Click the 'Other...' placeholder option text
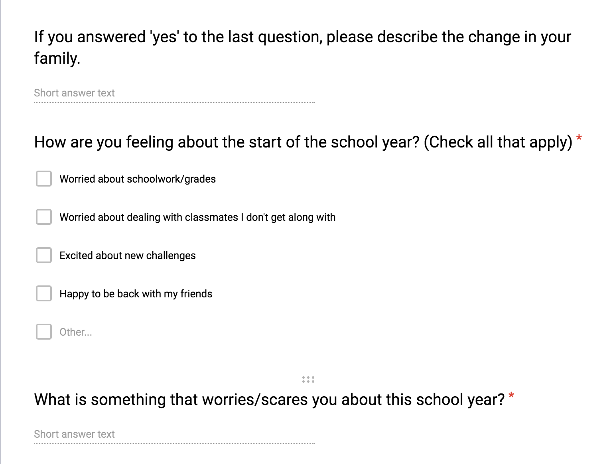The width and height of the screenshot is (615, 464). [76, 332]
